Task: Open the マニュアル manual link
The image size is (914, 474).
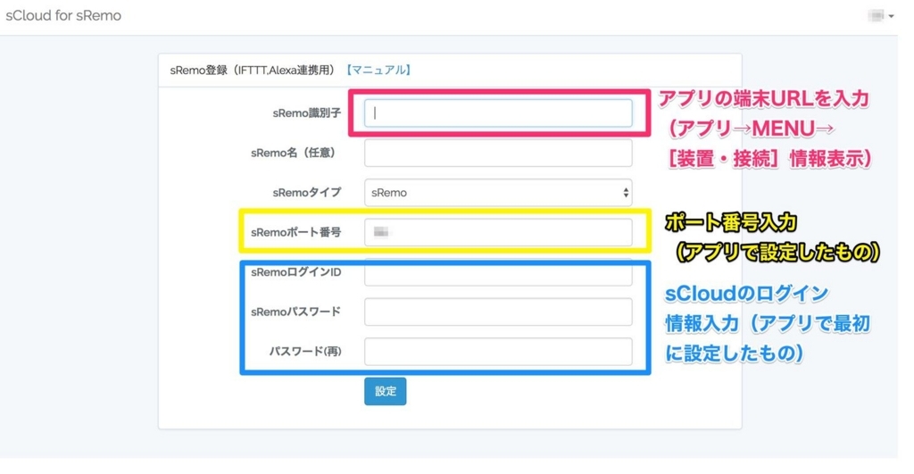Action: (378, 70)
